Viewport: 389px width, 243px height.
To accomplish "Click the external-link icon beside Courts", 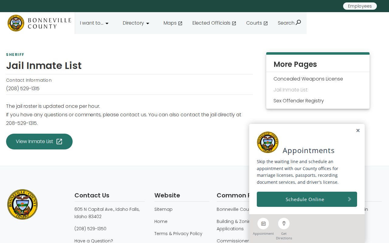I will [266, 23].
